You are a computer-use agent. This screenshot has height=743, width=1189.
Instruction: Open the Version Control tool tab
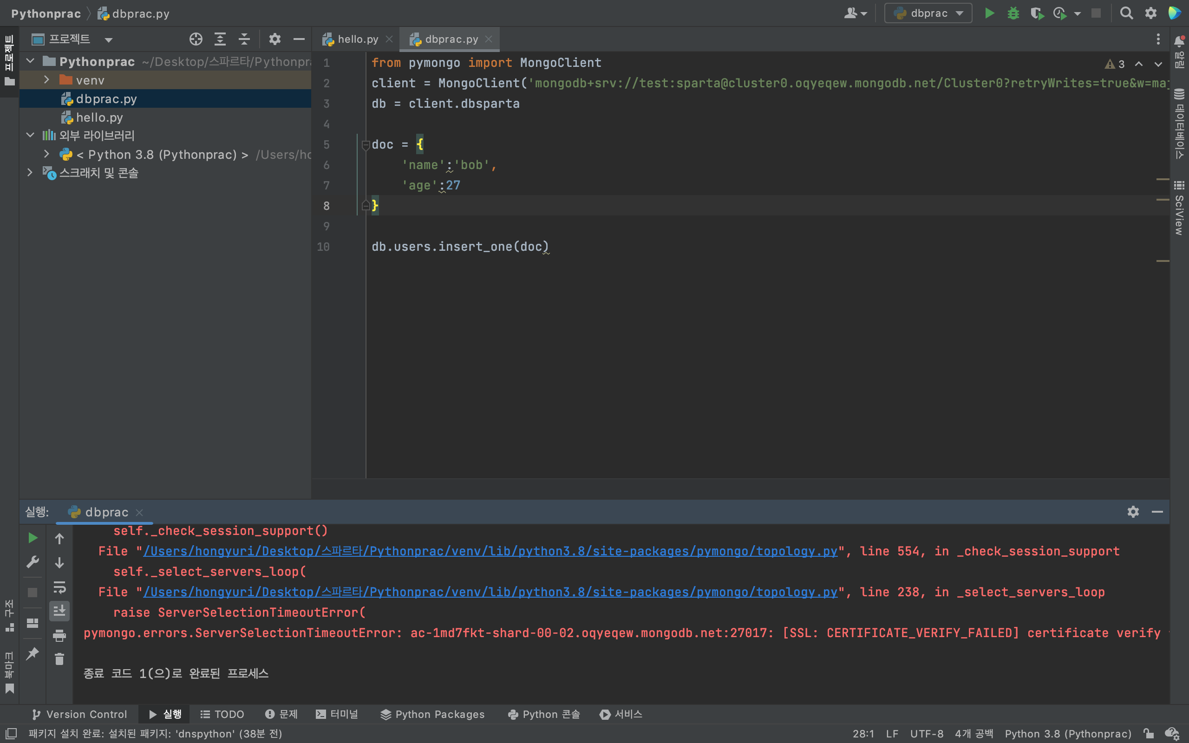pos(79,714)
